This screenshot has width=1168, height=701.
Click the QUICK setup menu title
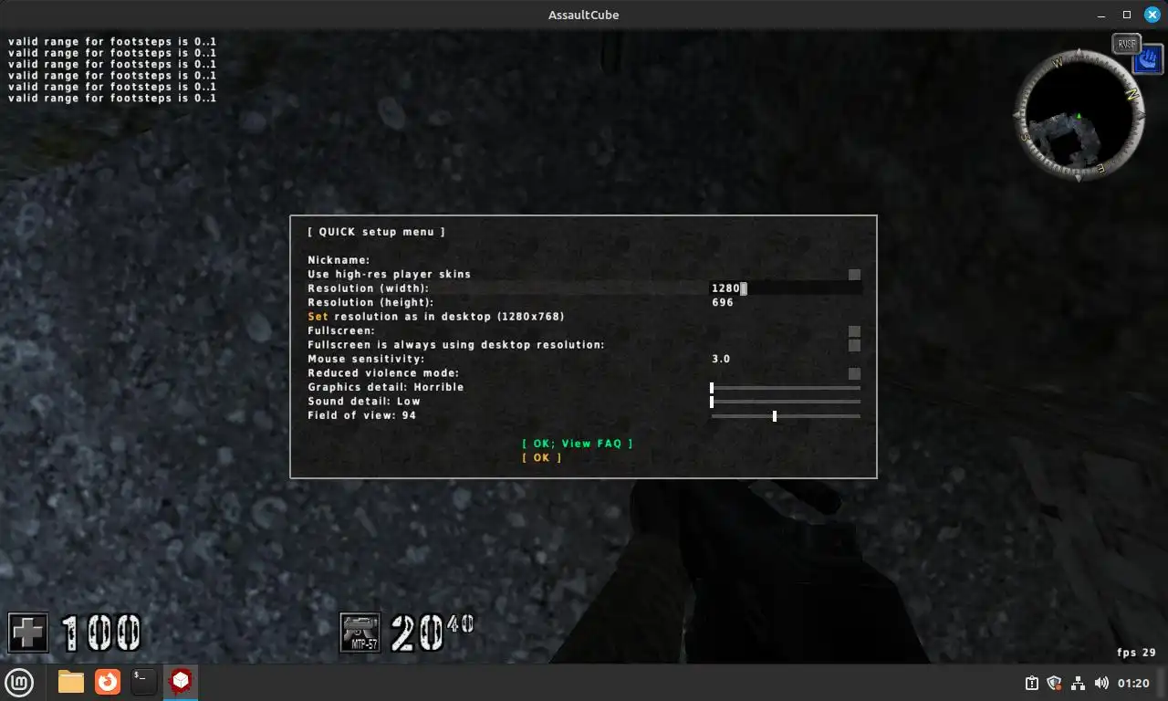[377, 232]
